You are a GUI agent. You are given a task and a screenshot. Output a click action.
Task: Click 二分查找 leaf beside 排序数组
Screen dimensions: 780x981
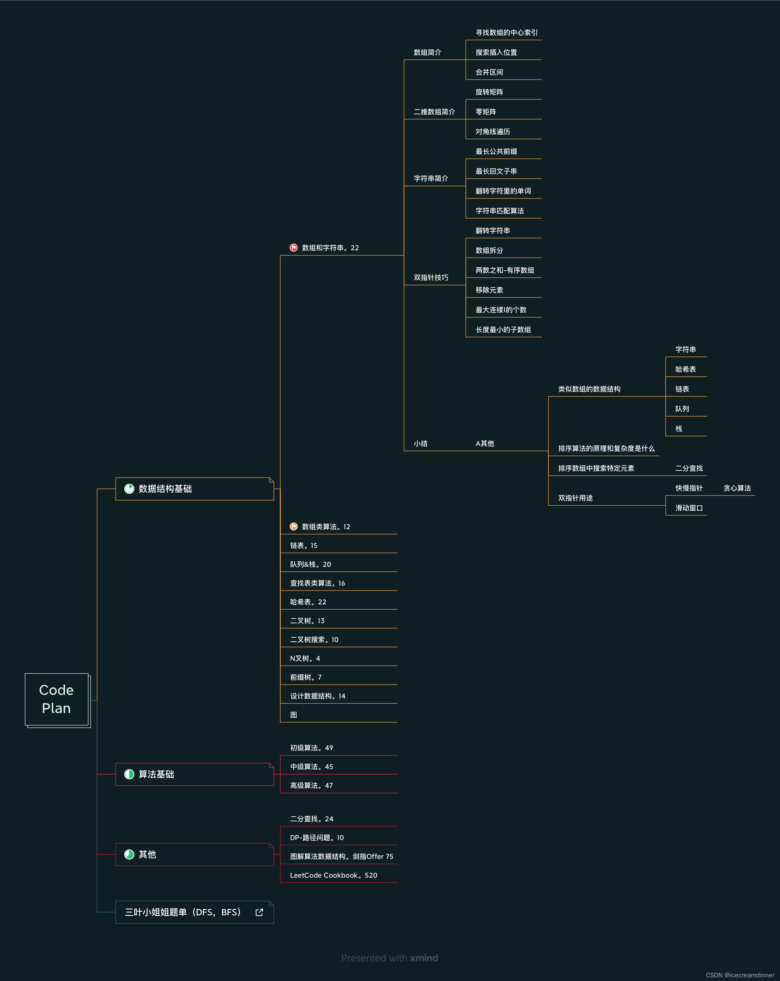click(689, 468)
